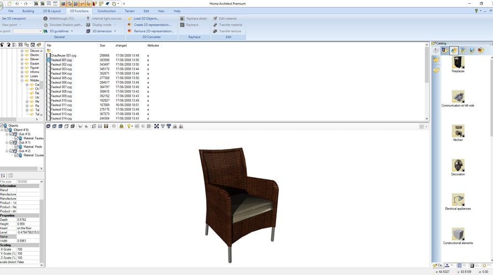Toggle the Material: Fauteuil checkbox
The height and width of the screenshot is (275, 493).
point(17,138)
